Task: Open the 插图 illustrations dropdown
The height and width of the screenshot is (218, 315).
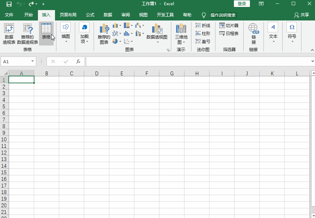Action: pyautogui.click(x=65, y=33)
